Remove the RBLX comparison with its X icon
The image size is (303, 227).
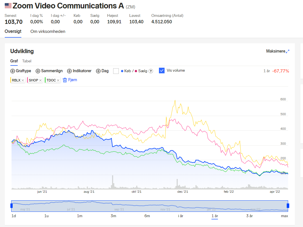[23, 80]
